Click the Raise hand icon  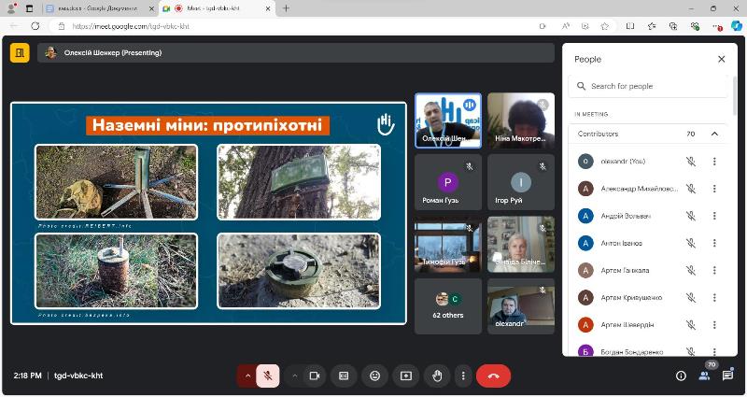click(x=437, y=376)
